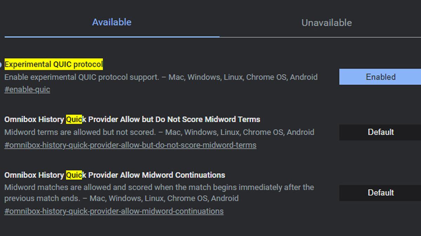Switch to the Available tab
The width and height of the screenshot is (421, 236).
[112, 22]
